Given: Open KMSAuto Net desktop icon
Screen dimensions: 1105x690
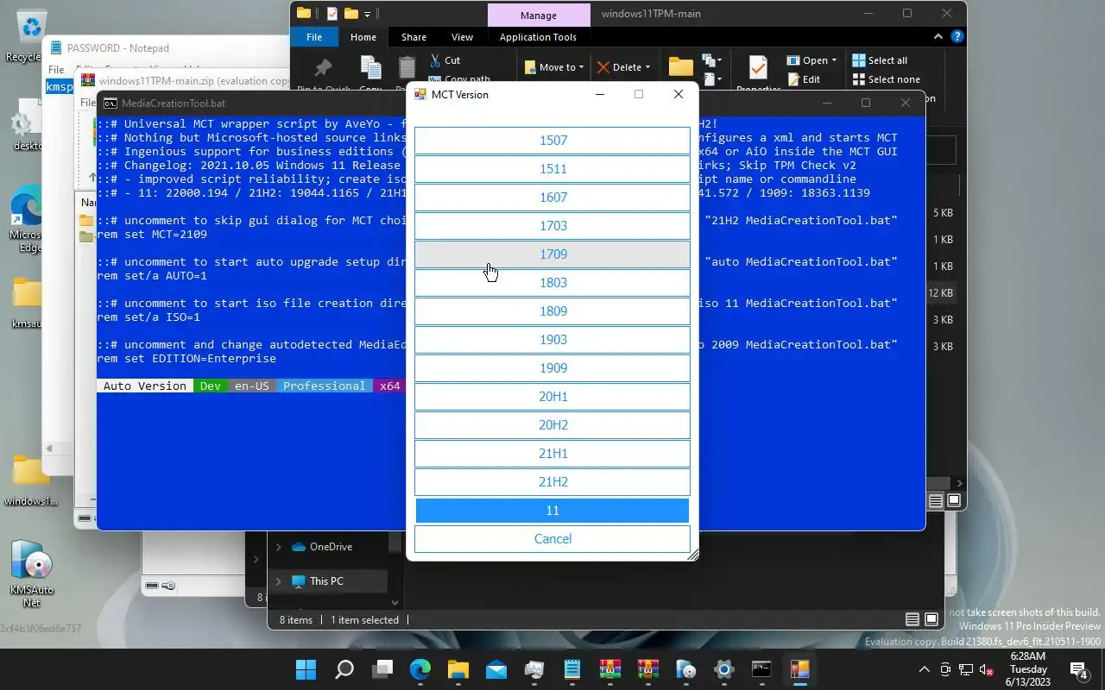Looking at the screenshot, I should 31,573.
